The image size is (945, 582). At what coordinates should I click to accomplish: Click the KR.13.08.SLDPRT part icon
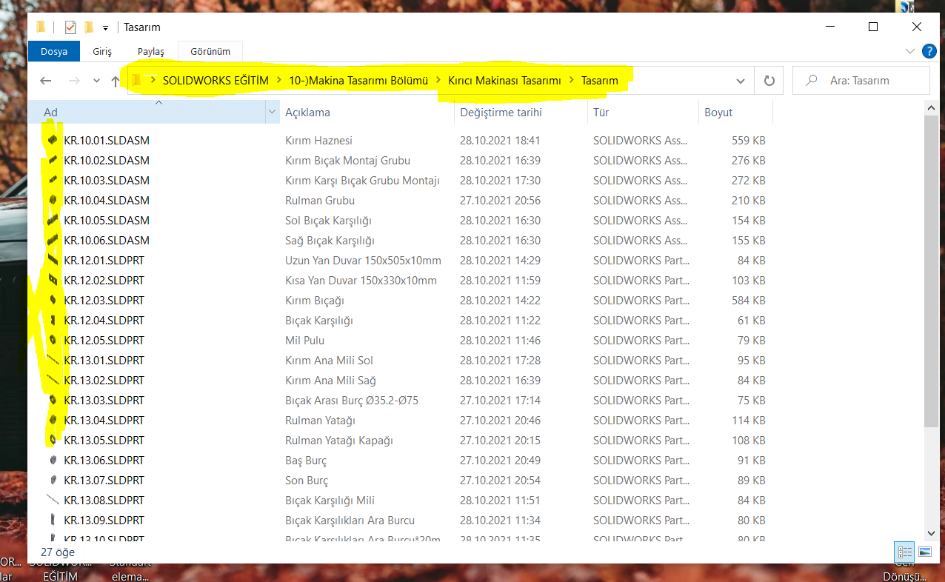pyautogui.click(x=52, y=500)
